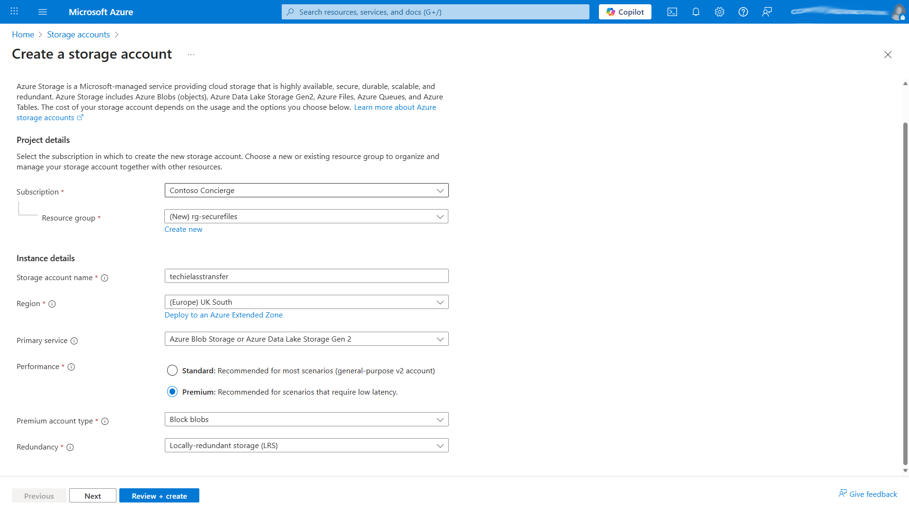Open the portal hamburger menu
This screenshot has width=909, height=511.
[43, 12]
